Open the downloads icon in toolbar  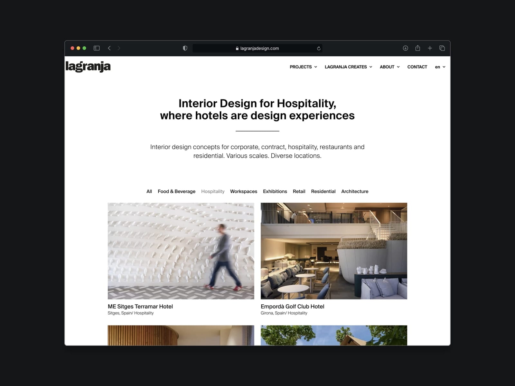pos(406,48)
